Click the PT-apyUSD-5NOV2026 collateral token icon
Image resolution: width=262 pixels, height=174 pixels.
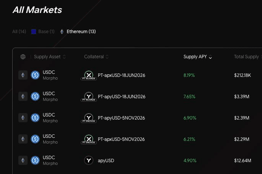(x=89, y=118)
